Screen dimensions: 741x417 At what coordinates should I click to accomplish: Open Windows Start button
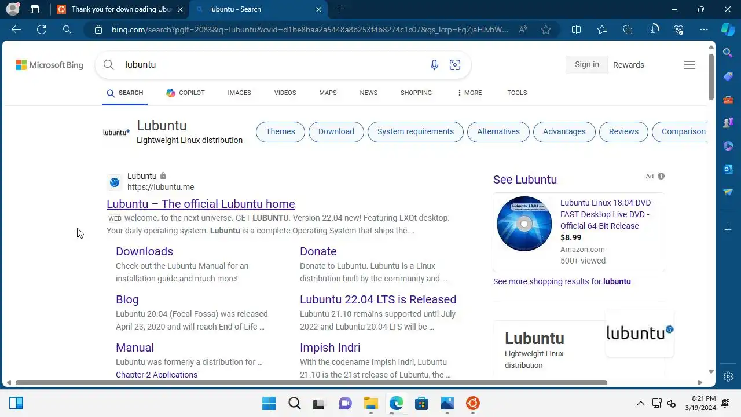269,403
